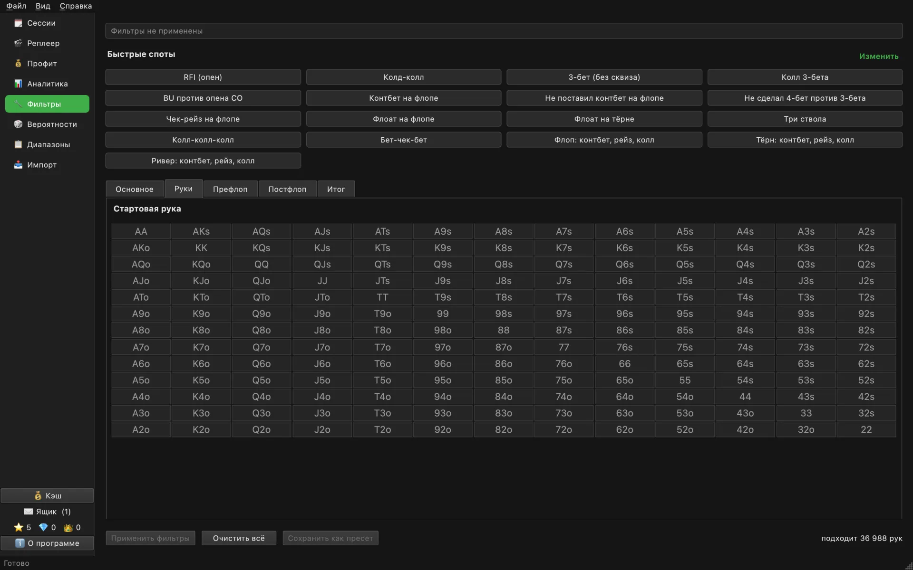Click Чек-рейз на флопе spot
This screenshot has height=570, width=913.
[203, 119]
